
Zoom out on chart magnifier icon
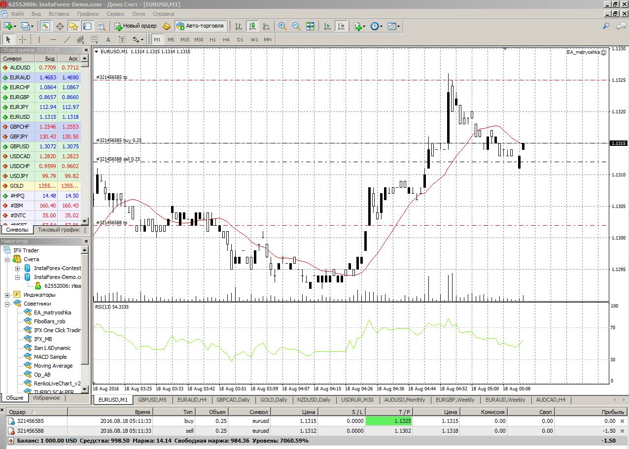[296, 26]
